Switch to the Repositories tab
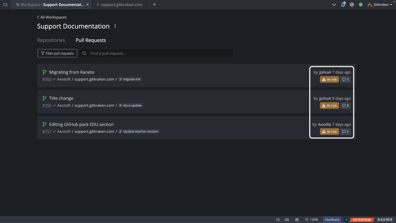The height and width of the screenshot is (223, 396). [x=51, y=40]
